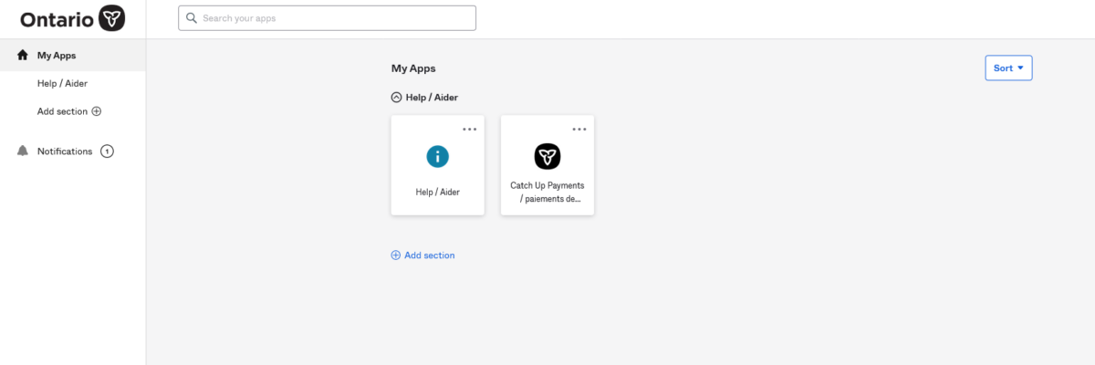
Task: Click the Ontario wordmark text in header
Action: point(55,18)
